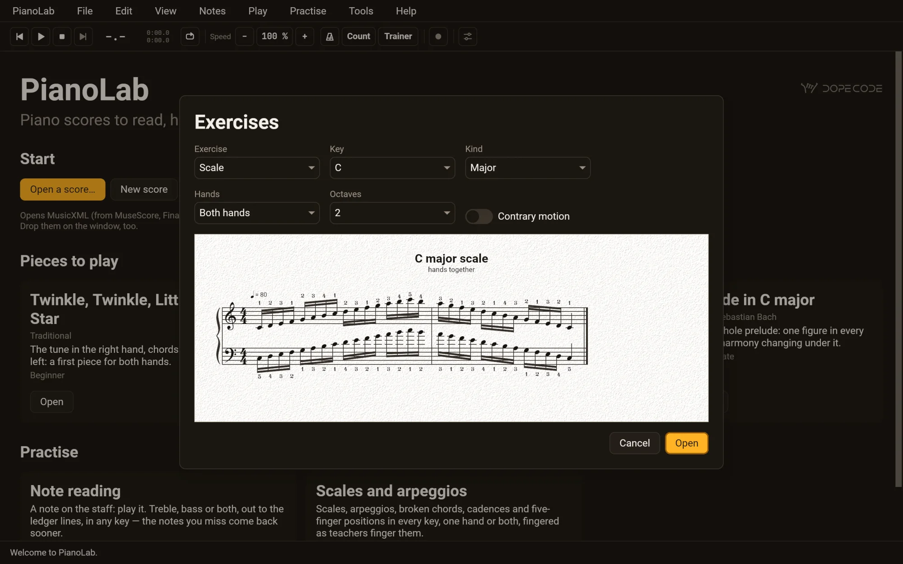The height and width of the screenshot is (564, 903).
Task: Start playback with the play icon
Action: point(41,37)
